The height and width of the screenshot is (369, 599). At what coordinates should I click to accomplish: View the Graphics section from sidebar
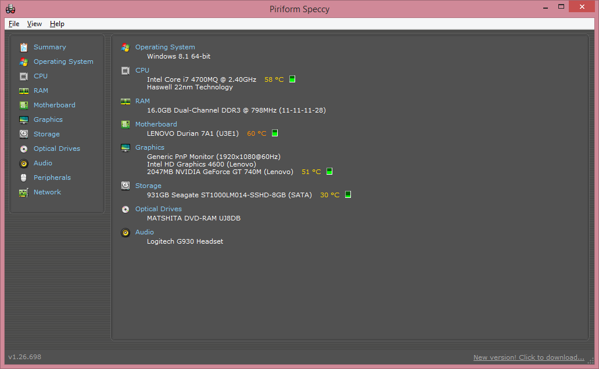(48, 120)
